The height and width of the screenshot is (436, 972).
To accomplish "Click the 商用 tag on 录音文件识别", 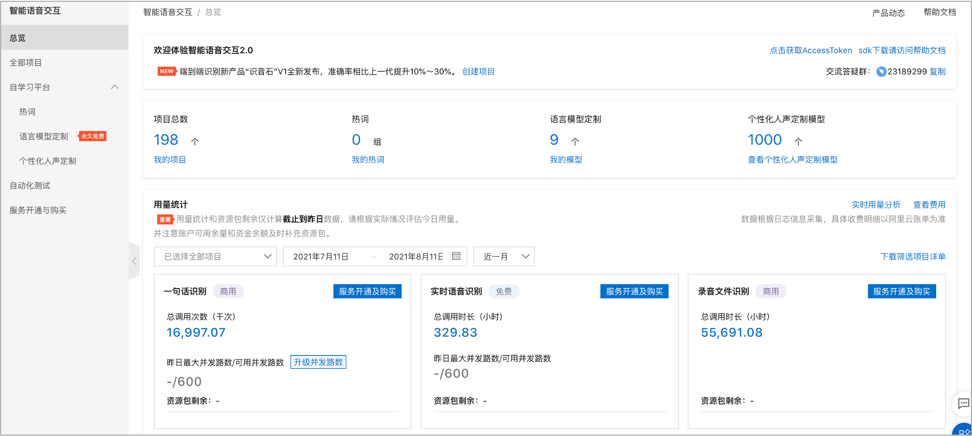I will (x=771, y=291).
